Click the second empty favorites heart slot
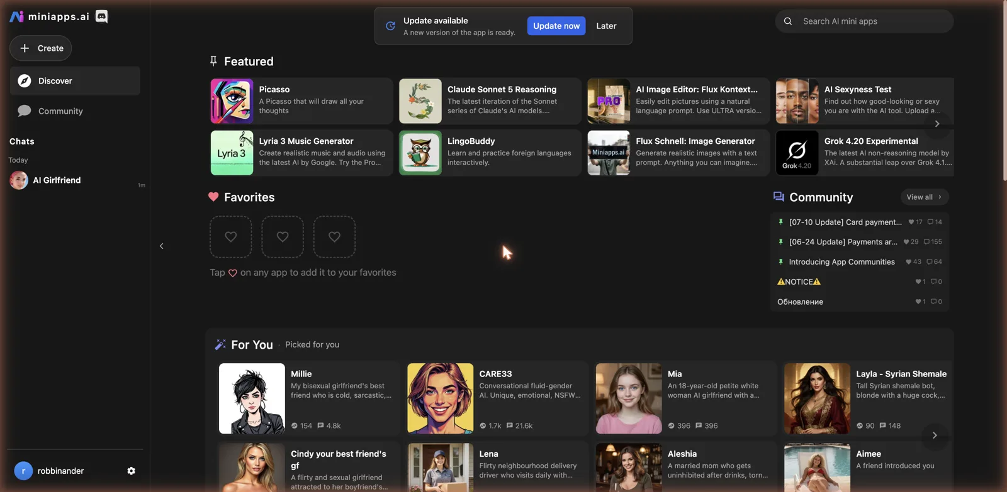The width and height of the screenshot is (1007, 492). pyautogui.click(x=283, y=237)
